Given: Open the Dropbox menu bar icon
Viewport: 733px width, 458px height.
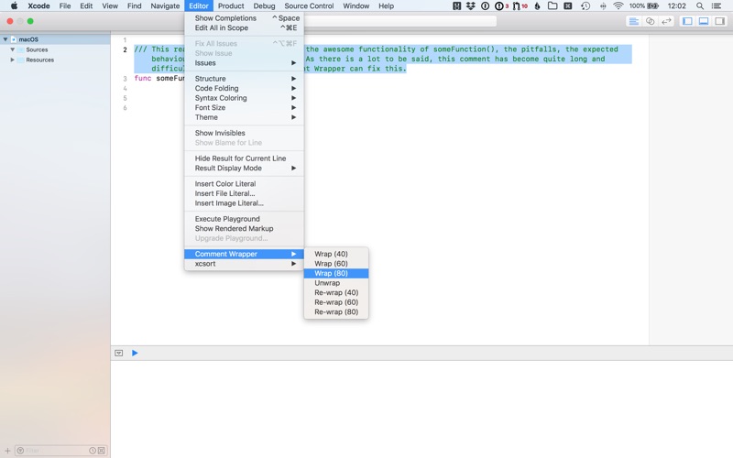Looking at the screenshot, I should point(471,6).
